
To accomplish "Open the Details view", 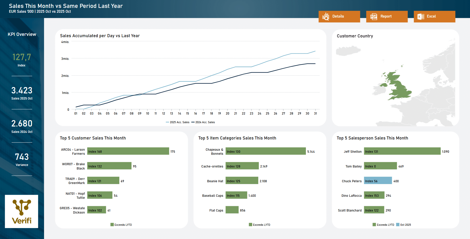I will 339,16.
